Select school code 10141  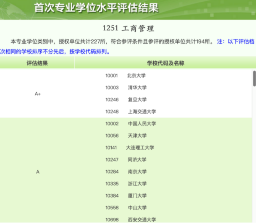pyautogui.click(x=111, y=148)
